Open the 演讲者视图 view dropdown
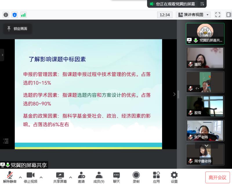Image resolution: width=232 pixels, height=184 pixels. point(193,15)
